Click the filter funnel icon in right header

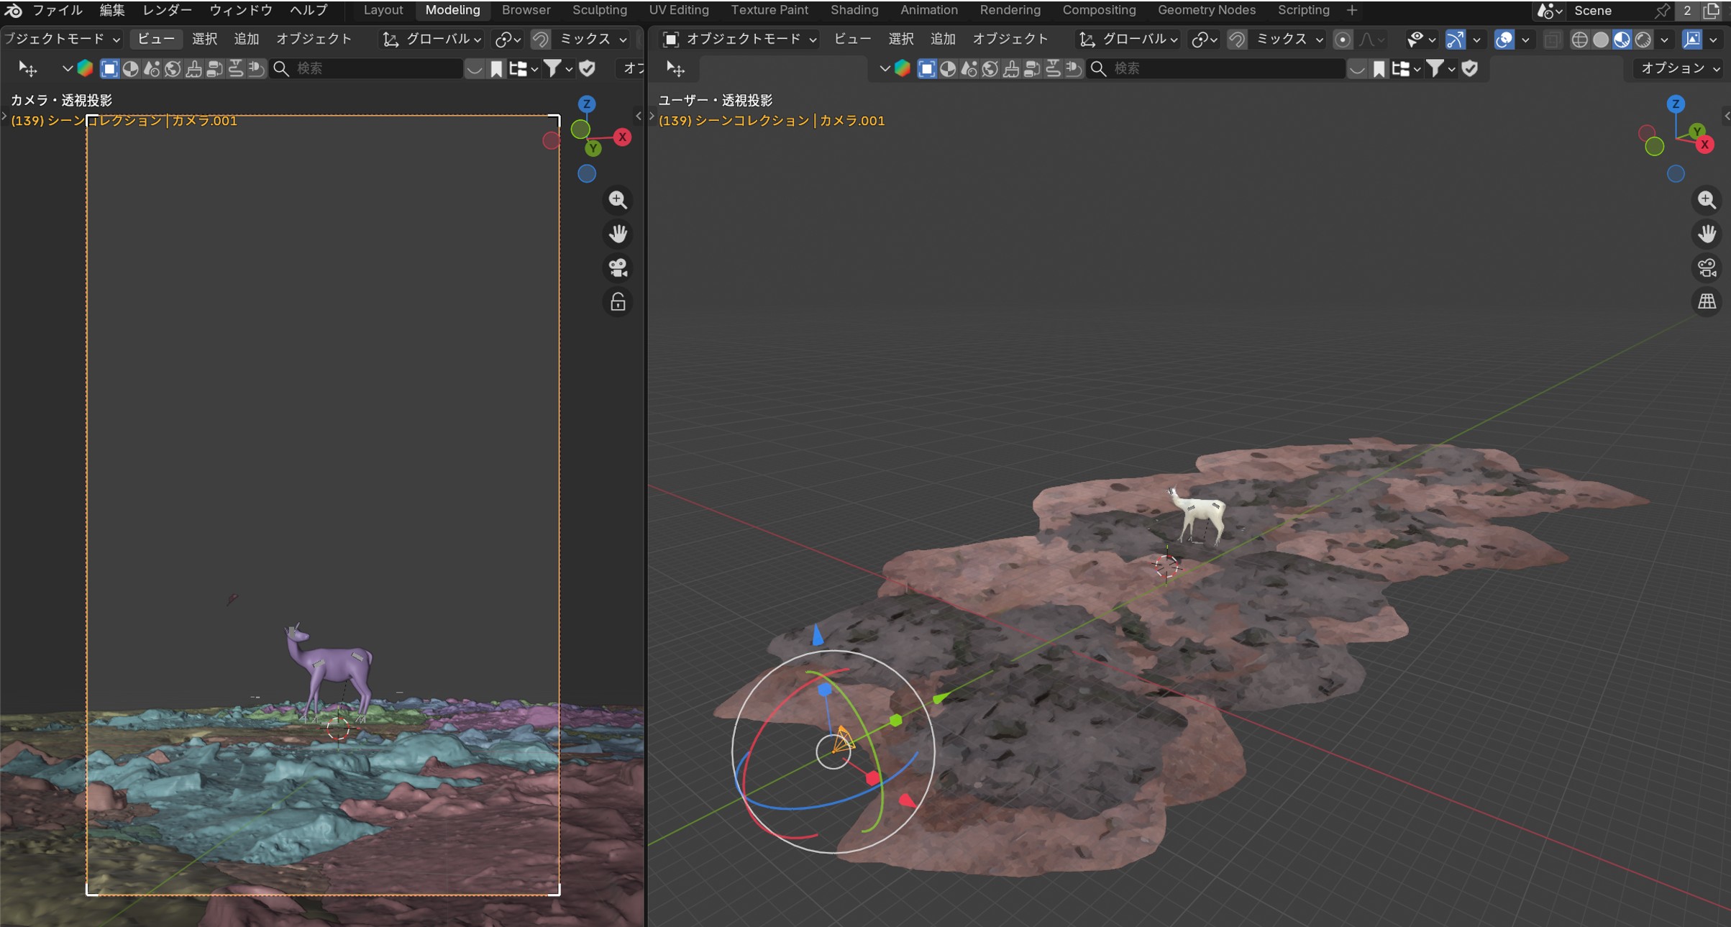tap(1435, 68)
